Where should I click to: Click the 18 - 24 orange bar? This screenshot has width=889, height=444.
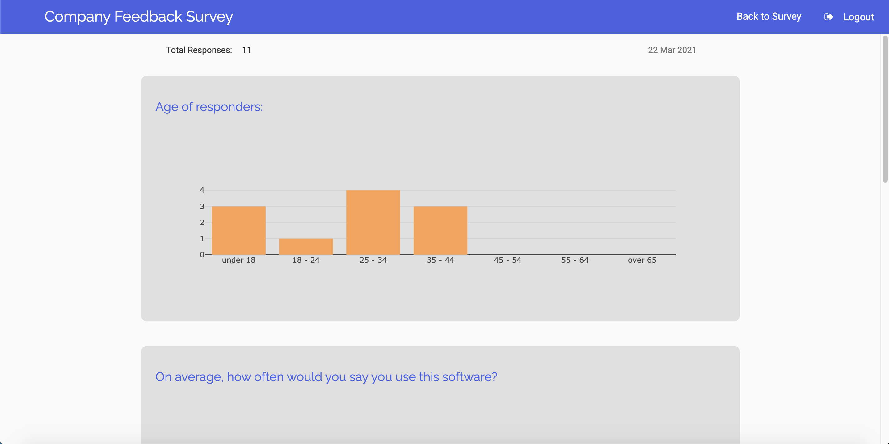click(x=306, y=246)
